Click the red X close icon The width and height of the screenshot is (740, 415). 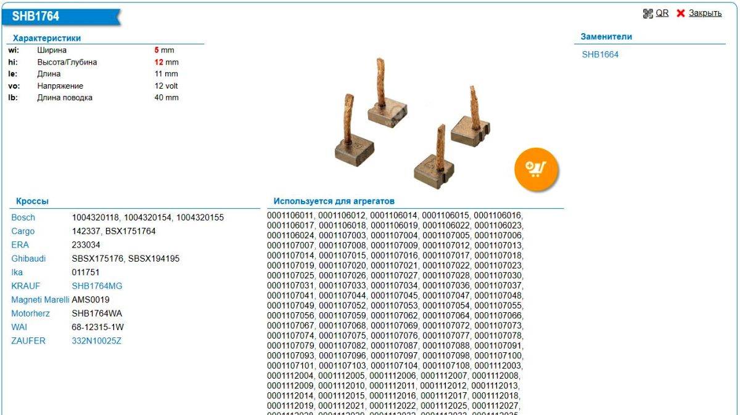point(681,14)
